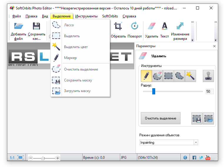Viewport: 224px width, 167px height.
Task: Click Очистить выделение in the dropdown menu
Action: 80,69
